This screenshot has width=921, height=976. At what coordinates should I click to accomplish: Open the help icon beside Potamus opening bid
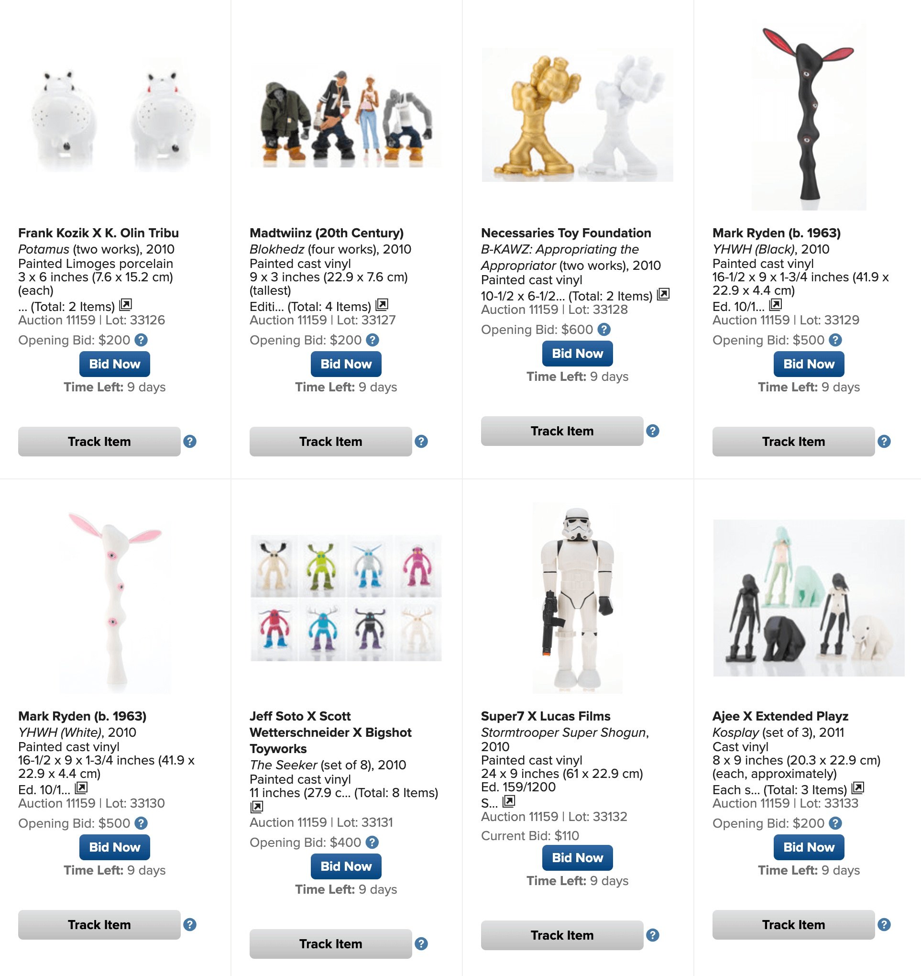[x=141, y=340]
